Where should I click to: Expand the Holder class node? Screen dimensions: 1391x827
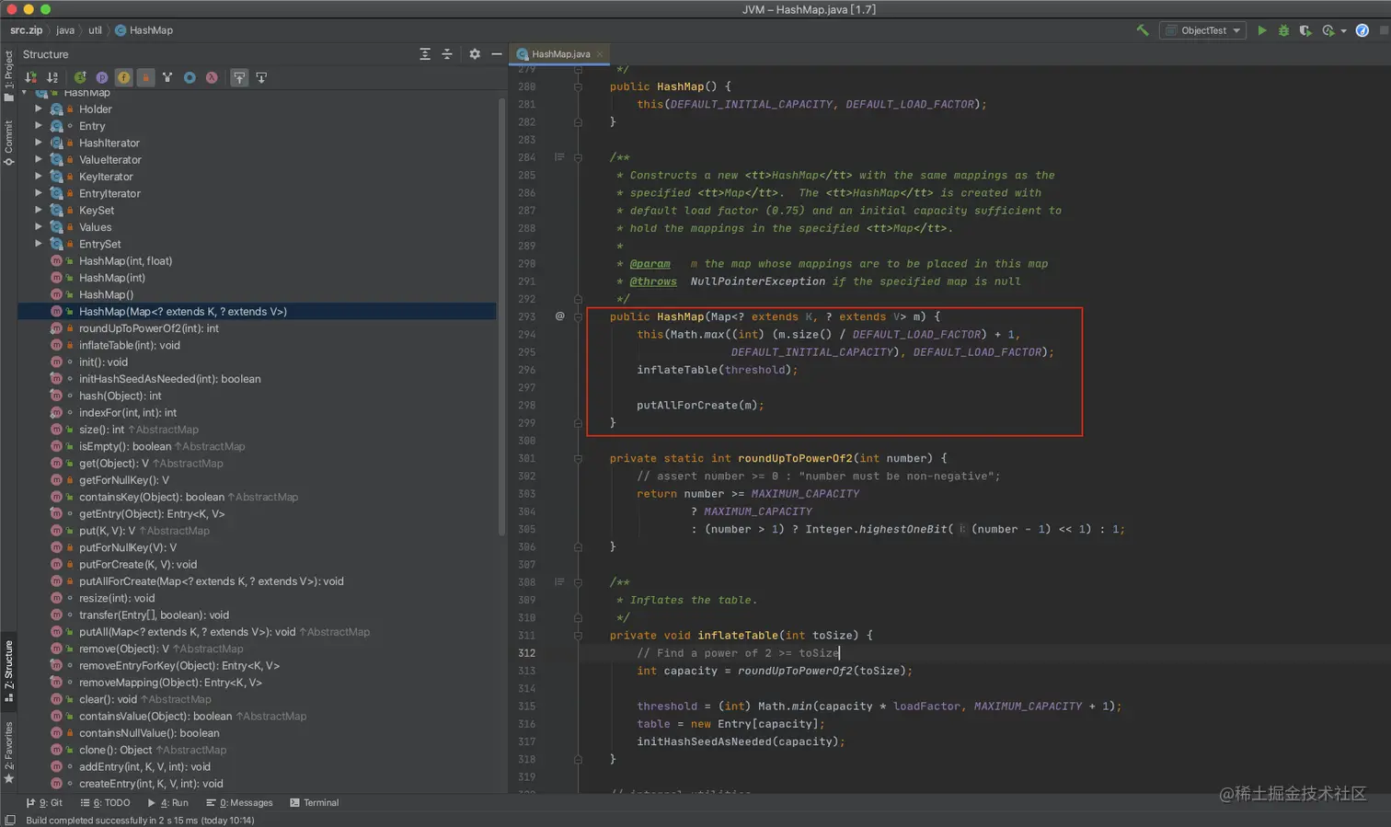pyautogui.click(x=39, y=109)
